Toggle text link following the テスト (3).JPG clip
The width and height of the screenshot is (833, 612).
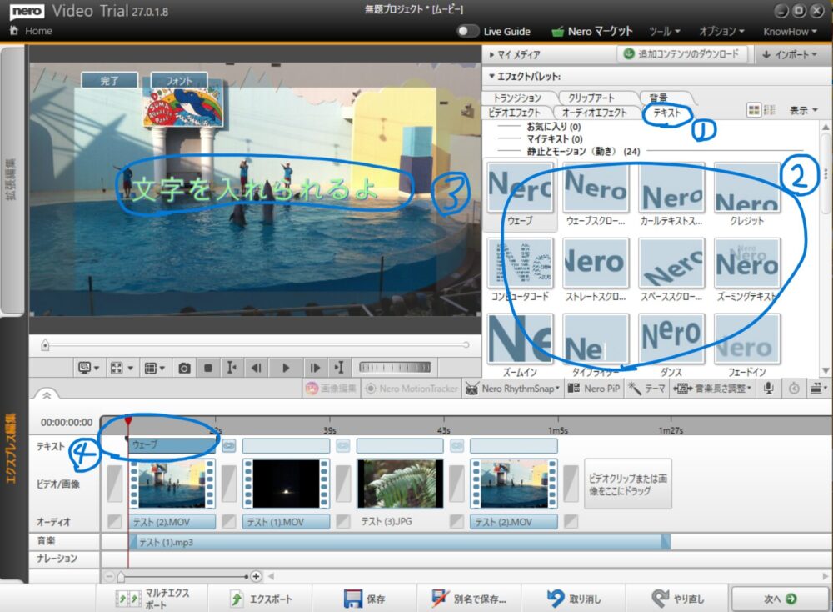pyautogui.click(x=456, y=445)
